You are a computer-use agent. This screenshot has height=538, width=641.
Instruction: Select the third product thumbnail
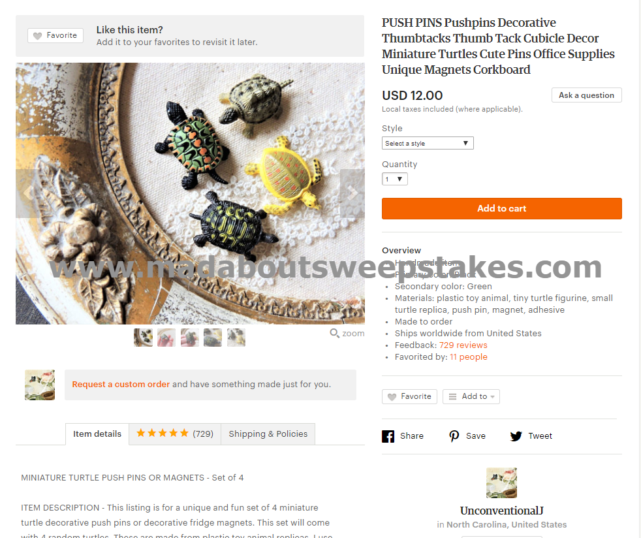[x=190, y=338]
